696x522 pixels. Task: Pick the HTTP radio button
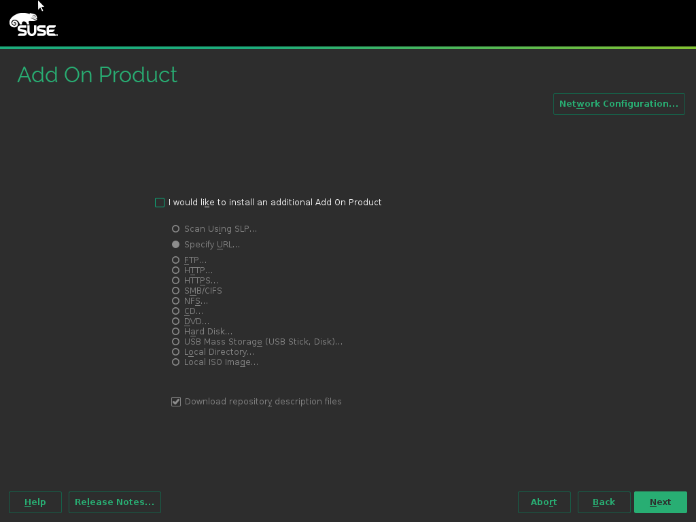(176, 271)
